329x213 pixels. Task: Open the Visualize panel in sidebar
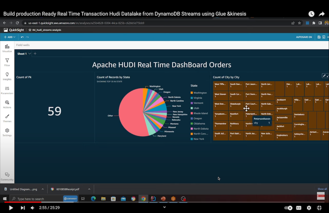click(x=7, y=48)
